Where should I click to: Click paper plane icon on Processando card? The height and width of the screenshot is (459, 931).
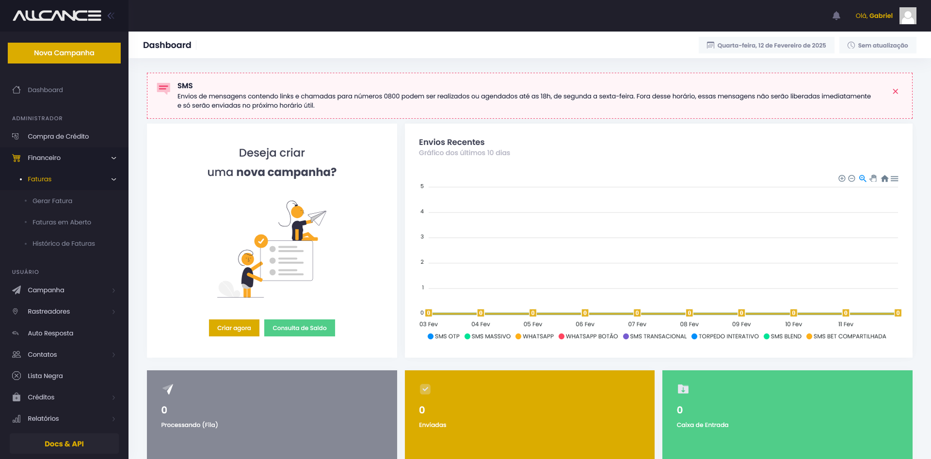[x=167, y=389]
